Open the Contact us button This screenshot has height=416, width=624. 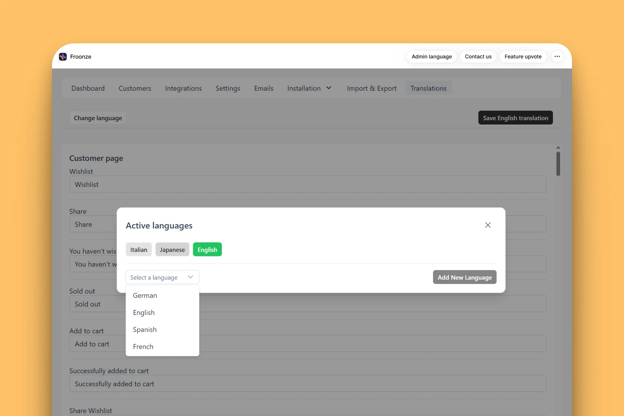tap(478, 57)
